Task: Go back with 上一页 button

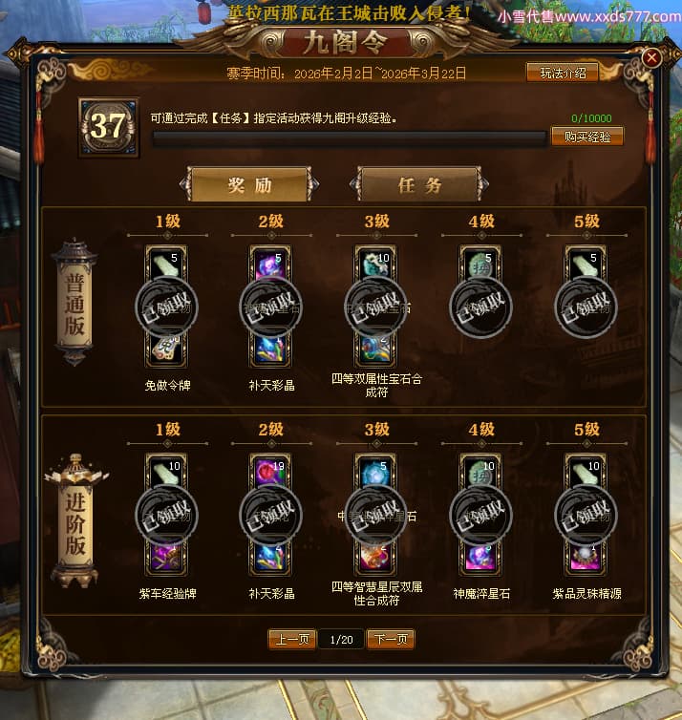Action: coord(292,639)
